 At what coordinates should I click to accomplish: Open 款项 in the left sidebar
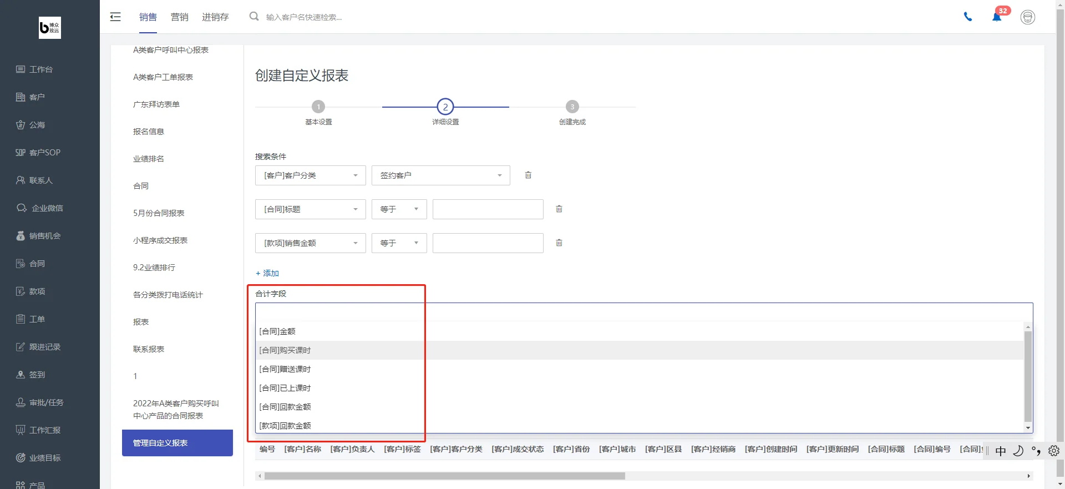tap(31, 291)
